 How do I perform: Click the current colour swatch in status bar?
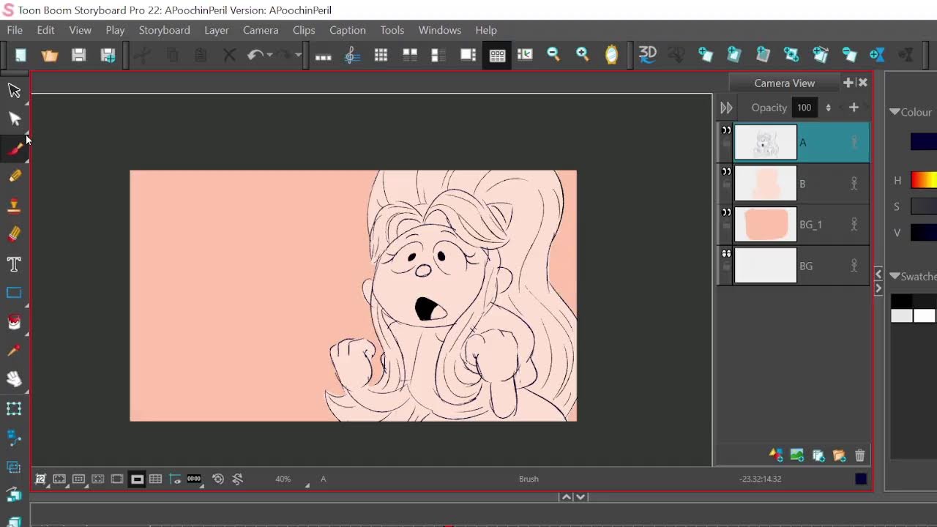click(861, 479)
